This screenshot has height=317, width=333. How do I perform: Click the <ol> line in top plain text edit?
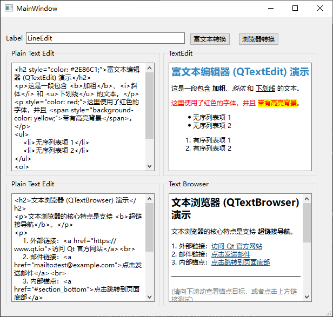(x=22, y=167)
